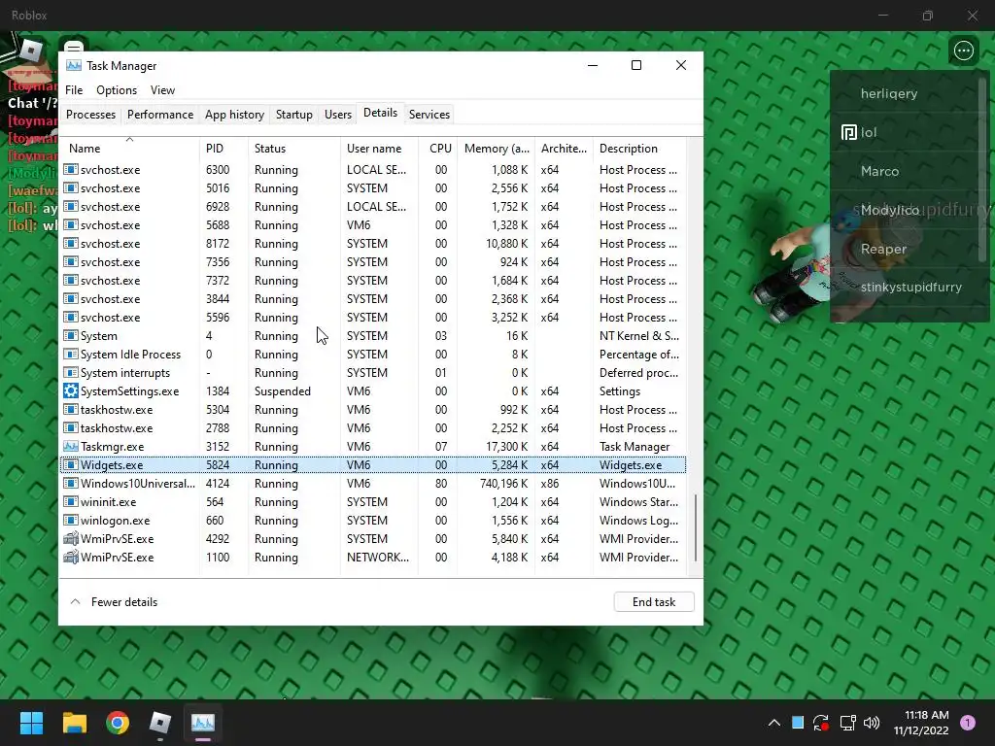The width and height of the screenshot is (995, 746).
Task: Click the Roblox player list scrollbar
Action: click(x=983, y=168)
